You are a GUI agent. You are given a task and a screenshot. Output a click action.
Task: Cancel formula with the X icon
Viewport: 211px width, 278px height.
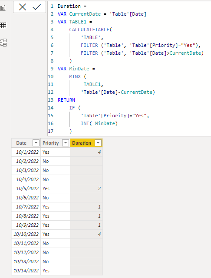click(x=23, y=7)
